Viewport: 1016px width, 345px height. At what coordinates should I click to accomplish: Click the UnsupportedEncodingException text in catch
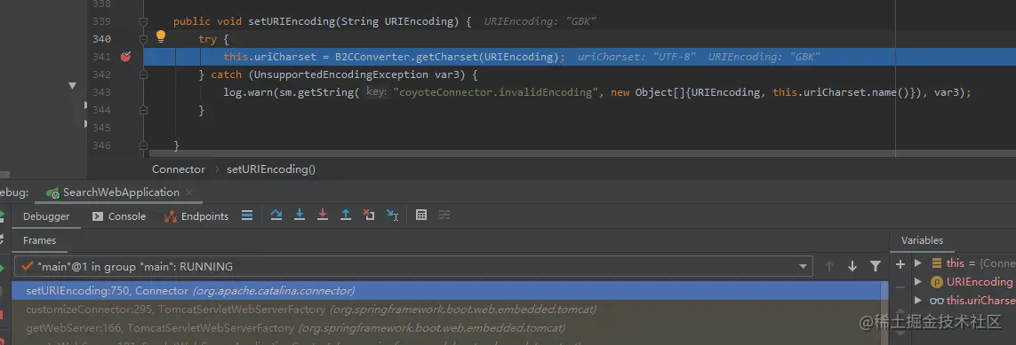tap(340, 75)
